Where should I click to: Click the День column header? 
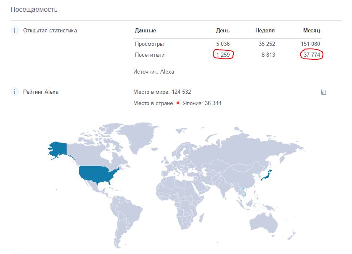(x=222, y=31)
